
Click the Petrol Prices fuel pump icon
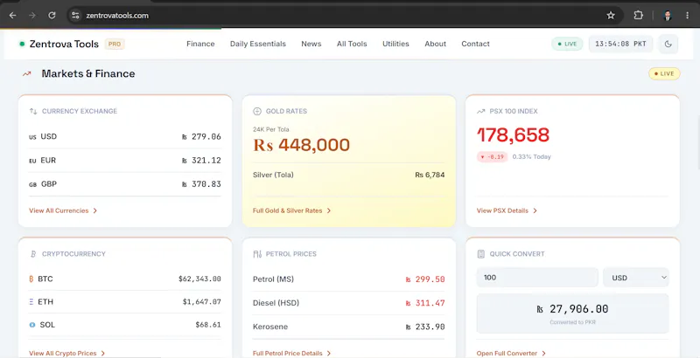point(257,254)
